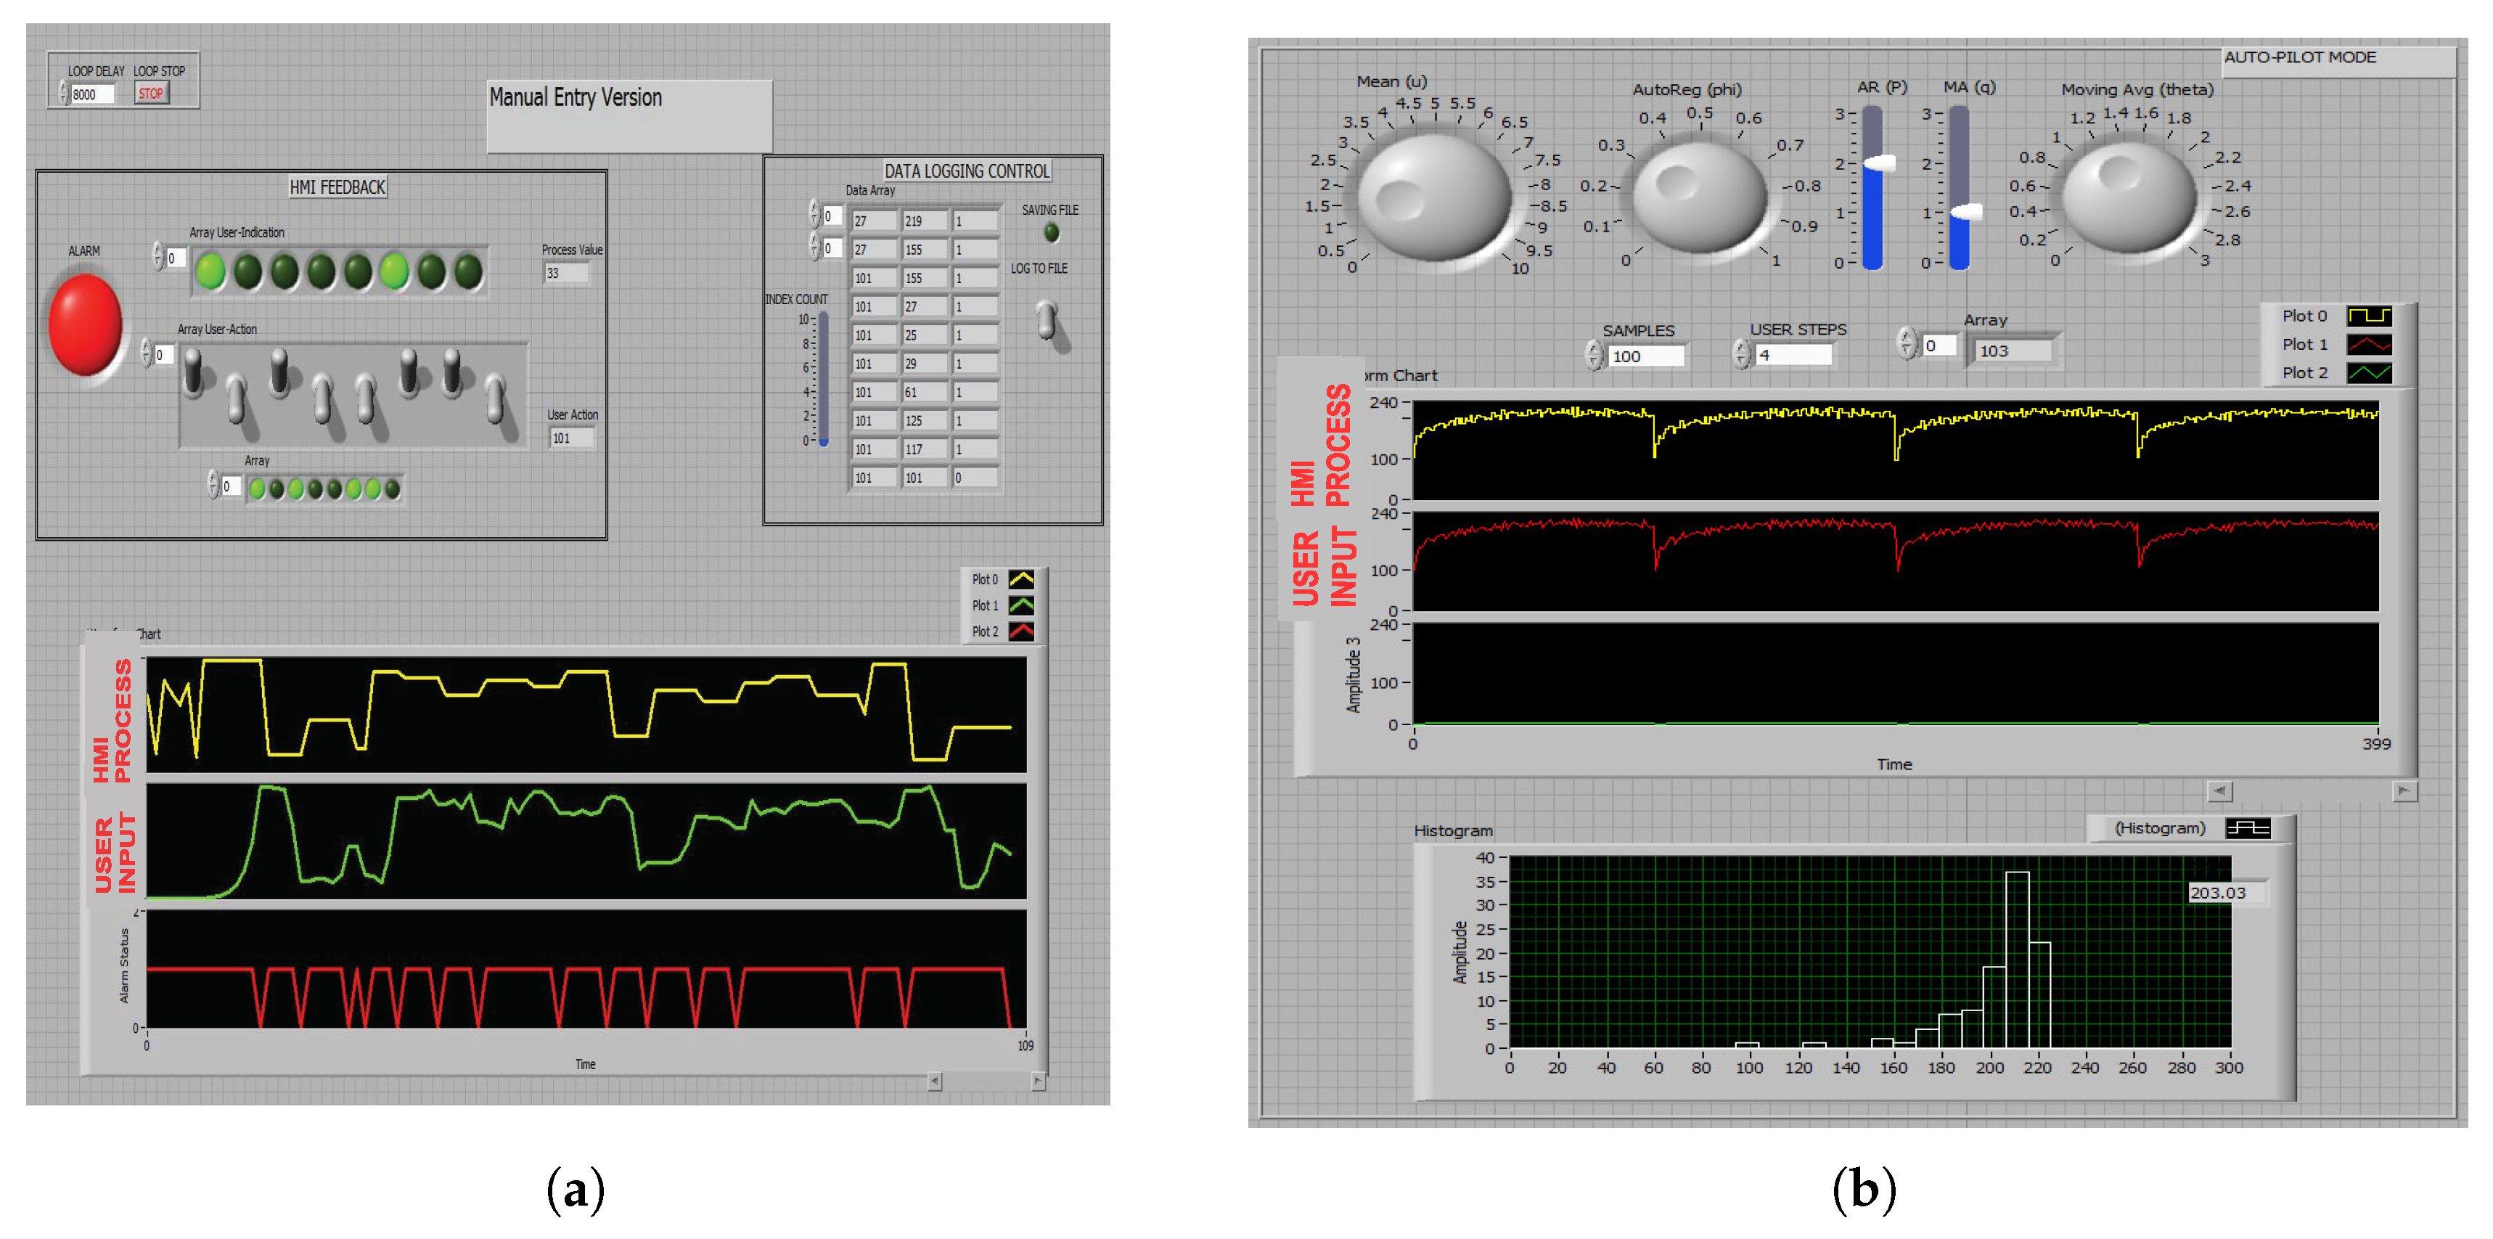Click Plot 2 red legend icon in Manual panel
Viewport: 2493px width, 1239px height.
pos(1021,632)
